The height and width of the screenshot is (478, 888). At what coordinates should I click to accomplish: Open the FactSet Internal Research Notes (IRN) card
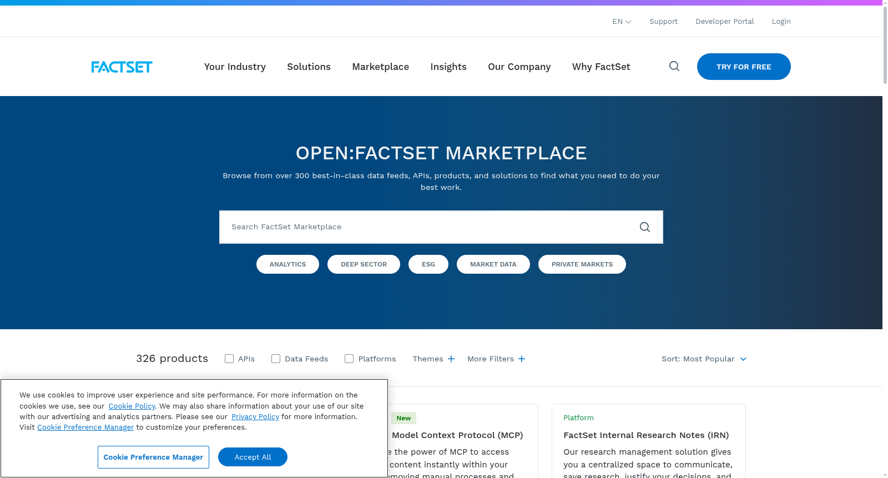(x=649, y=441)
